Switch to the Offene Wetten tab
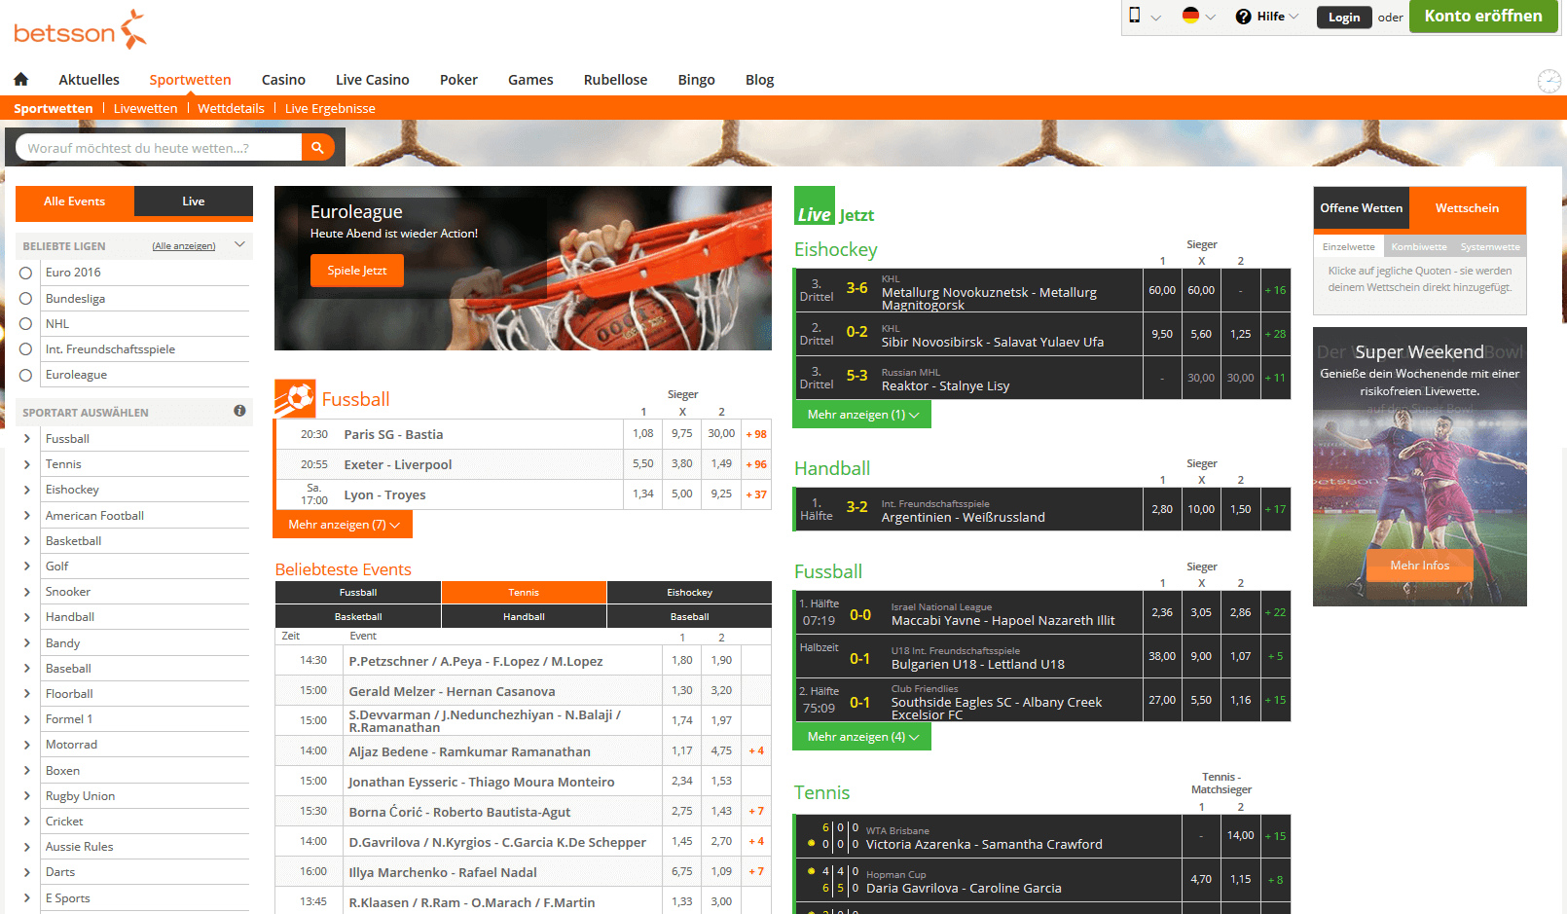Screen dimensions: 1567x914 pyautogui.click(x=1362, y=208)
